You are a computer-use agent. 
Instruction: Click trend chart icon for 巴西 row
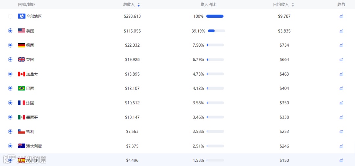click(341, 88)
